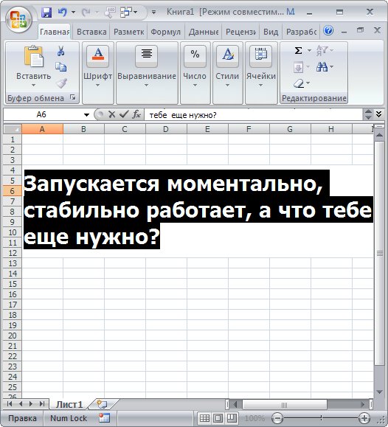This screenshot has width=388, height=427.
Task: Click the vertical scrollbar down arrow
Action: tap(379, 392)
